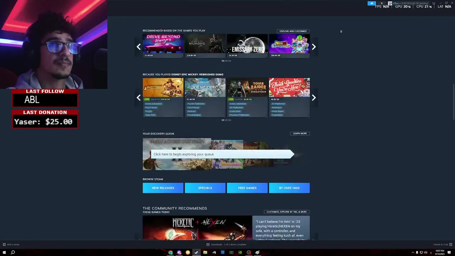
Task: Click microphone icon in system tray
Action: tap(417, 252)
